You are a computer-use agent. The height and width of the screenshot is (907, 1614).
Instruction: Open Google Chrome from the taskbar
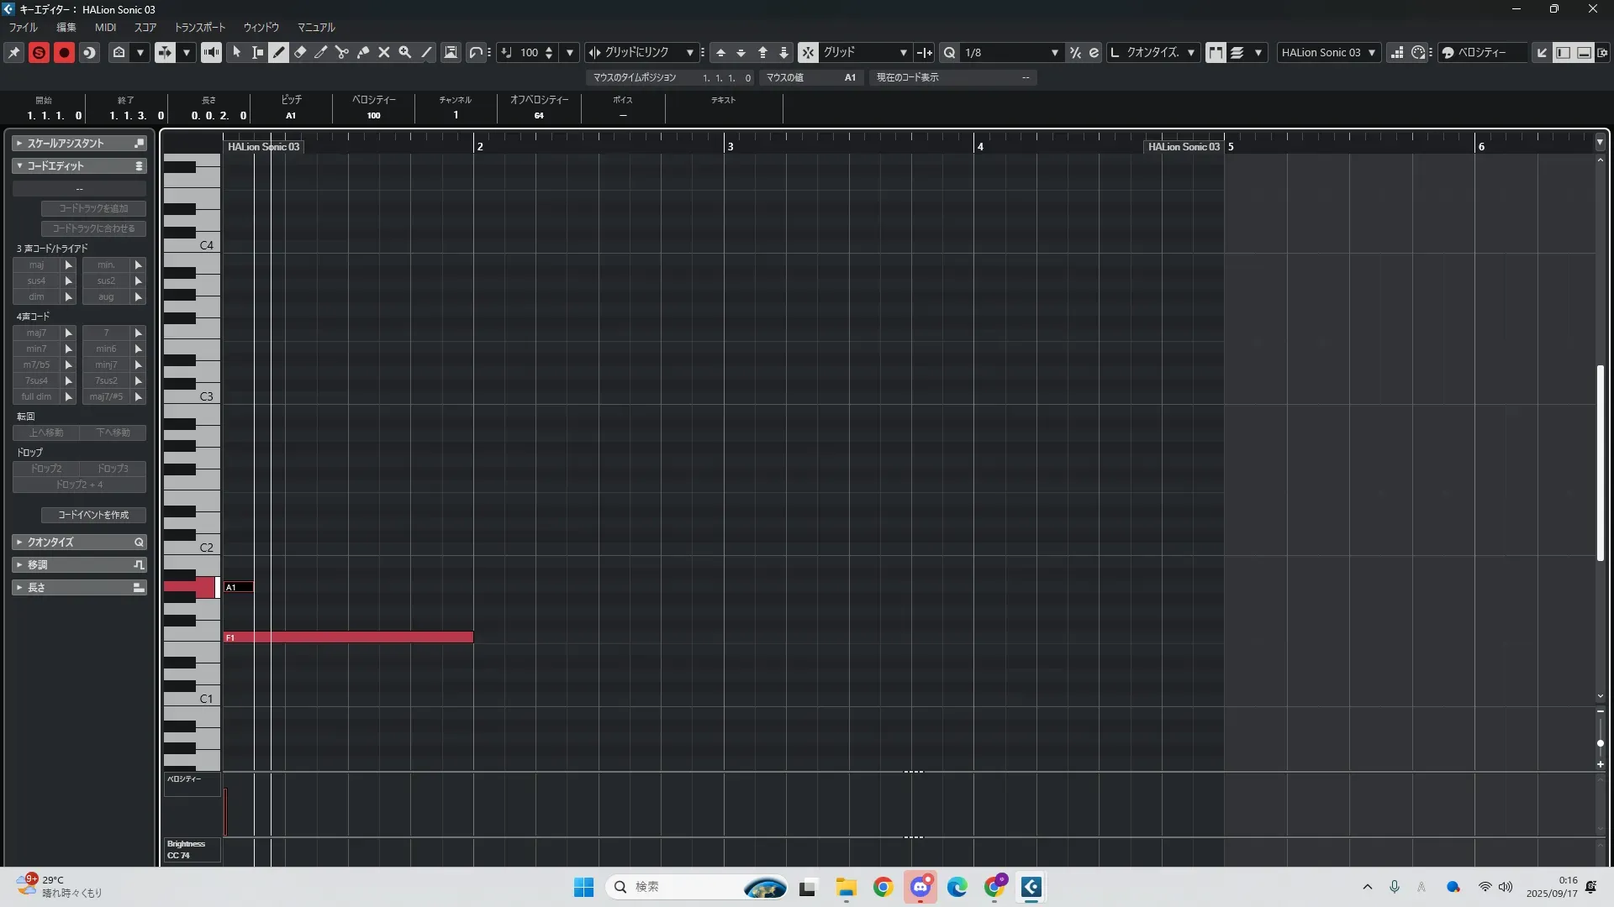click(883, 887)
